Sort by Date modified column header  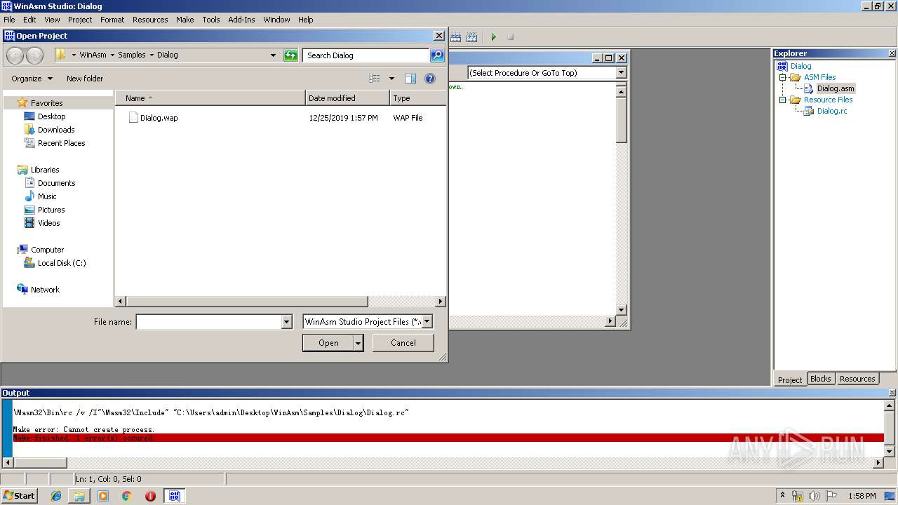pos(348,98)
